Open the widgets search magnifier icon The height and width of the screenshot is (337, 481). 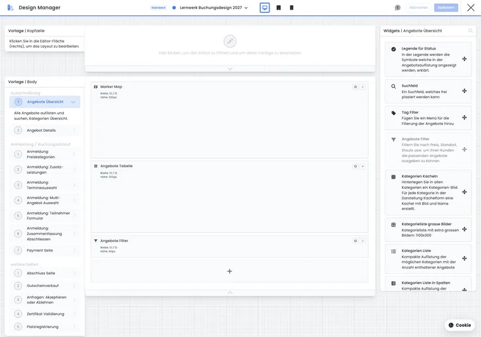pos(470,30)
